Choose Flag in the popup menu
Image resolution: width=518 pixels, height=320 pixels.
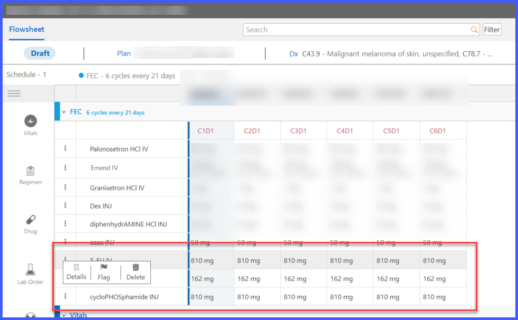pyautogui.click(x=104, y=272)
